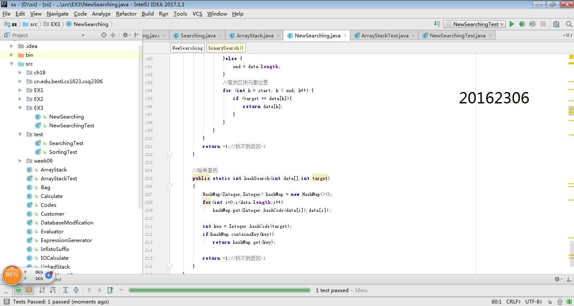Viewport: 574px width, 306px height.
Task: Select ExpressionGenerator class in project tree
Action: click(x=66, y=240)
